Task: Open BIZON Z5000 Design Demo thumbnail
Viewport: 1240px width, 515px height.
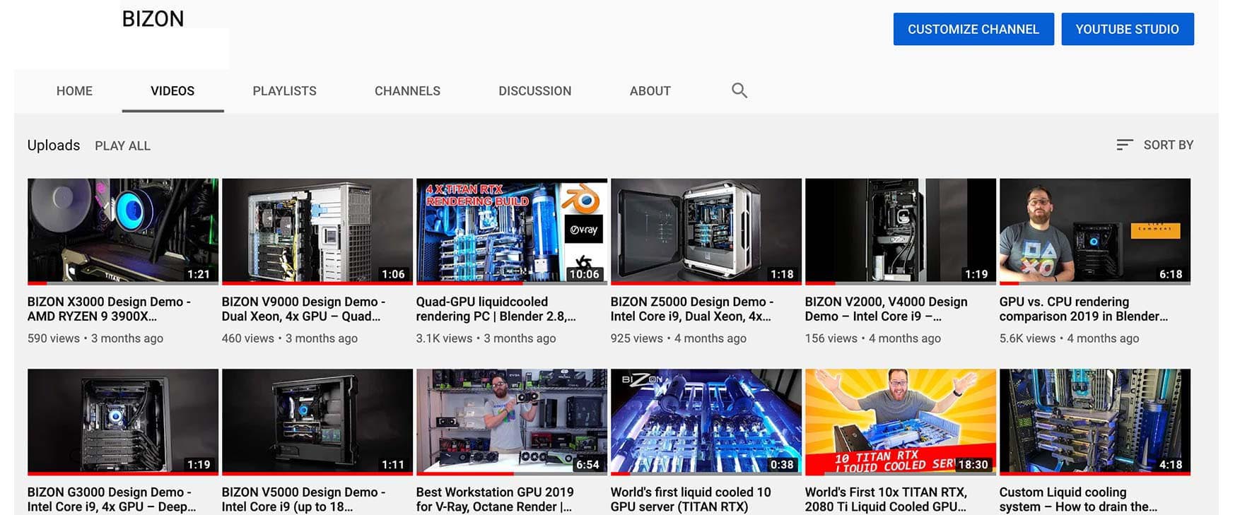Action: (x=706, y=231)
